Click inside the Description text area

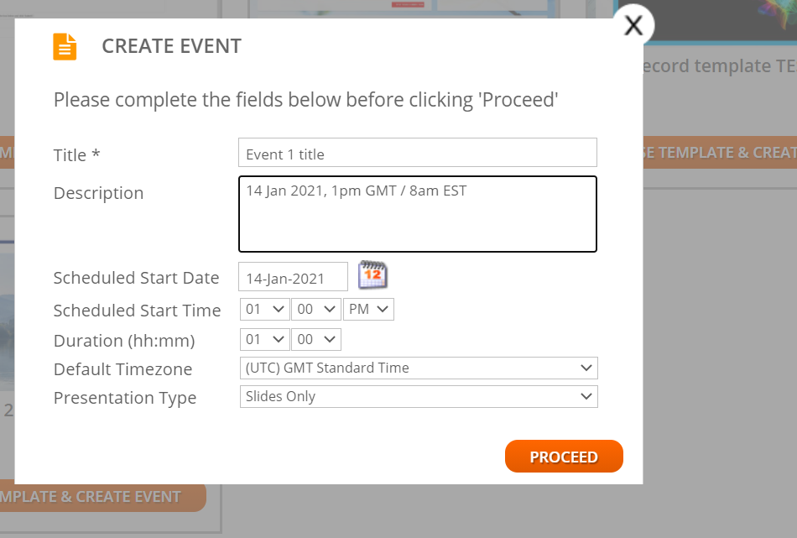click(x=418, y=213)
